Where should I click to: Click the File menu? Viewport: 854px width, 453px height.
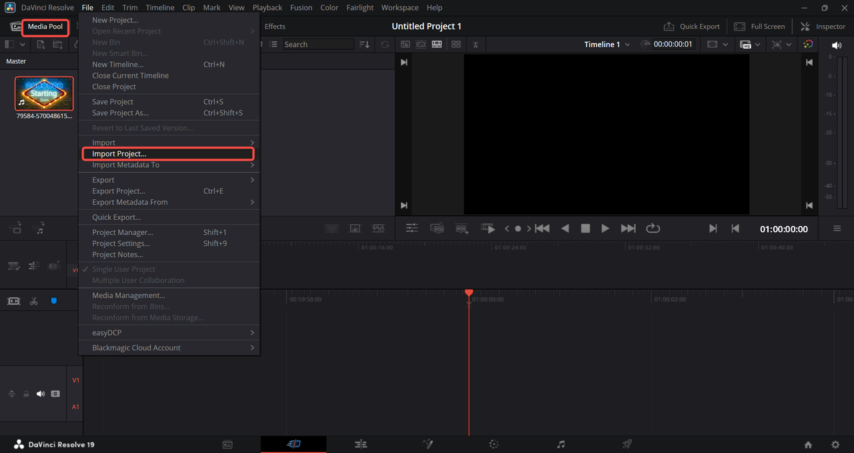coord(87,7)
